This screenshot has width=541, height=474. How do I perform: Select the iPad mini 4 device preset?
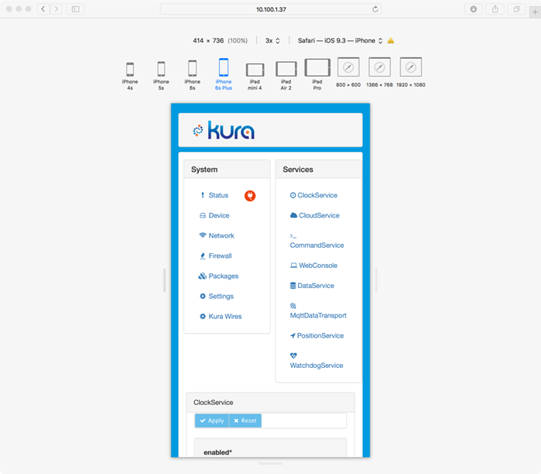click(x=255, y=77)
